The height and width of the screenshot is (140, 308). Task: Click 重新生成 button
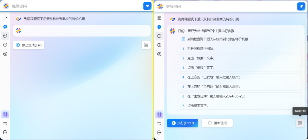click(217, 123)
